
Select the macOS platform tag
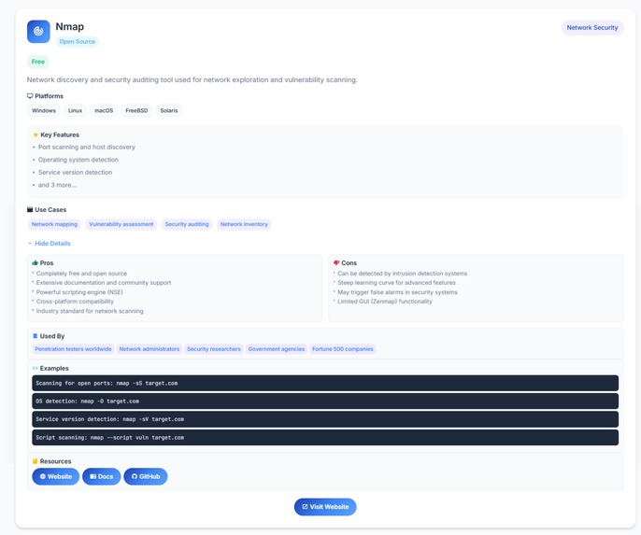[104, 110]
